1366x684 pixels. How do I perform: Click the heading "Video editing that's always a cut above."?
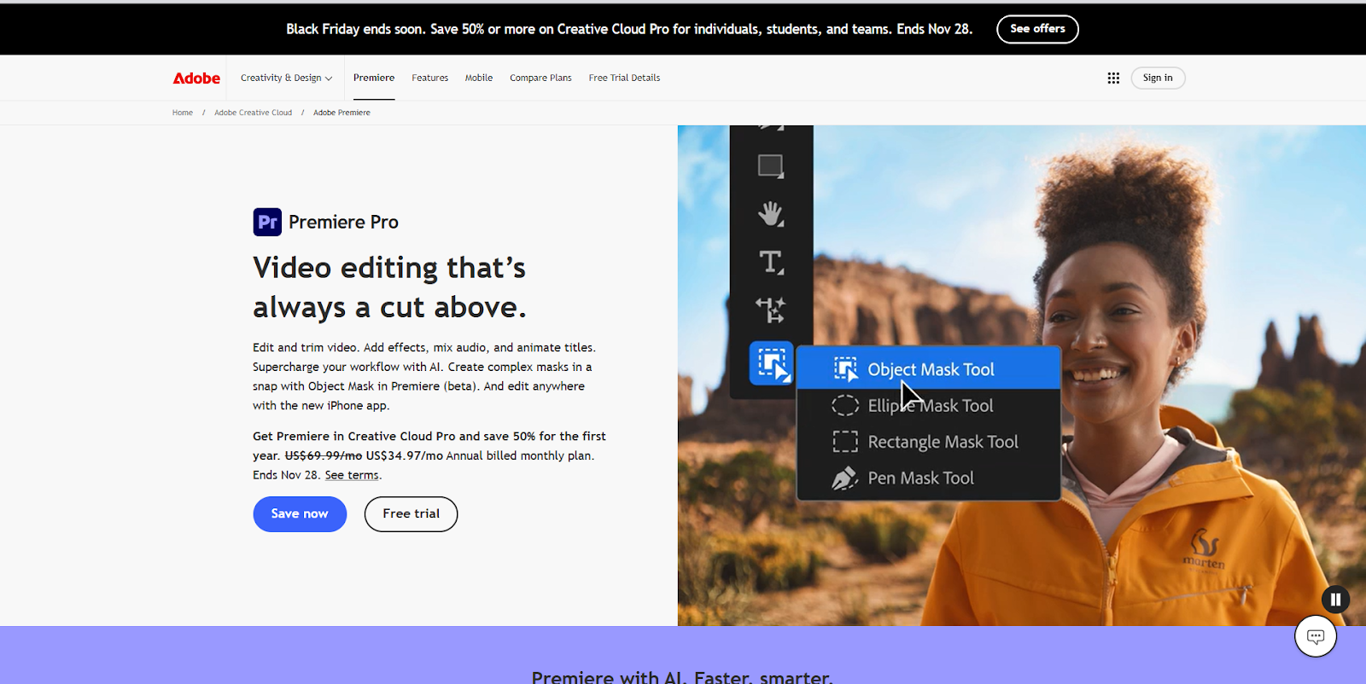coord(389,287)
